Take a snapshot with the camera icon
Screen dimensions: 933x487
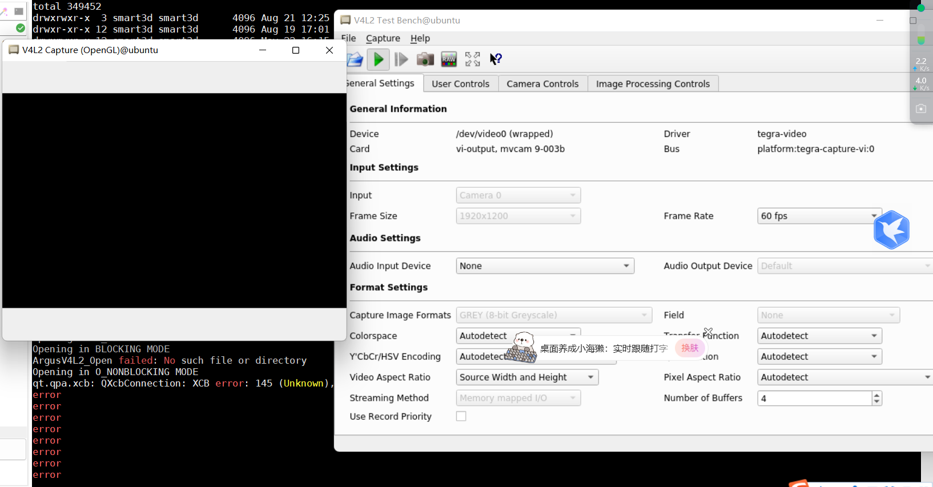[x=425, y=59]
